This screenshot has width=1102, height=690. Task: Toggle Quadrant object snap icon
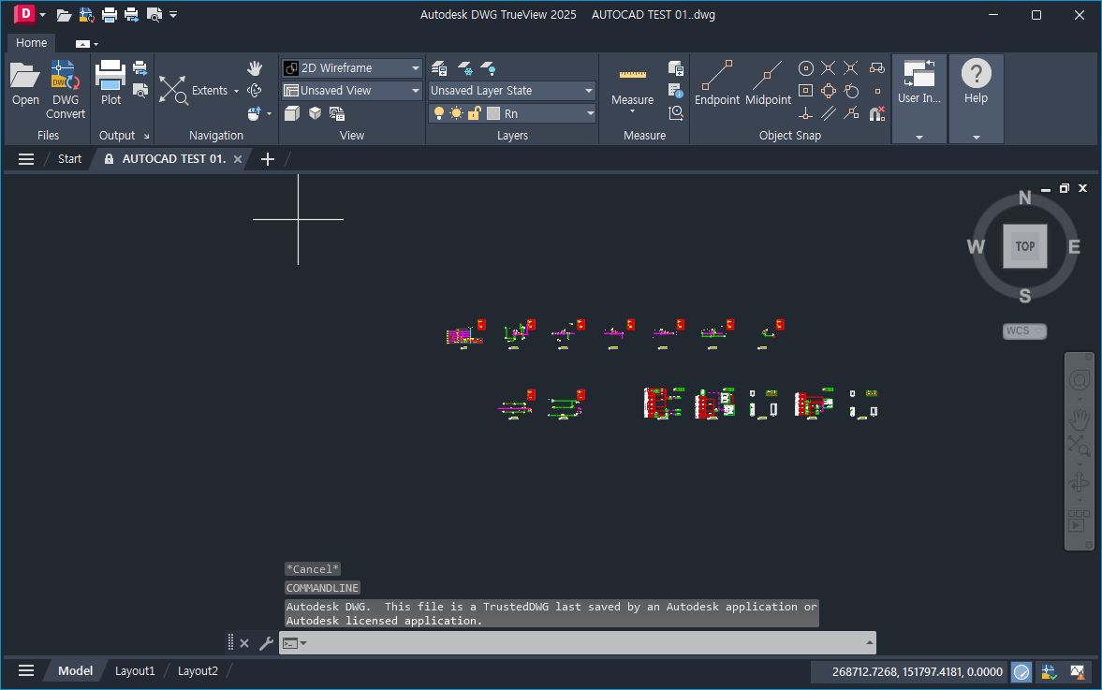pos(829,91)
